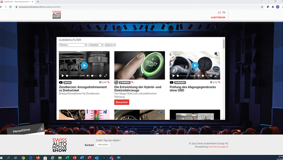Screen dimensions: 283x160
Task: Reload the page
Action: click(10, 7)
